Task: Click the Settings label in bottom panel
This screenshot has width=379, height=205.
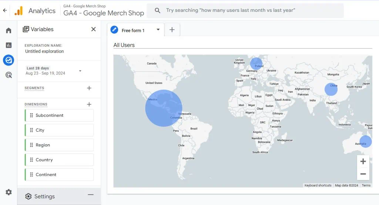Action: [x=44, y=196]
